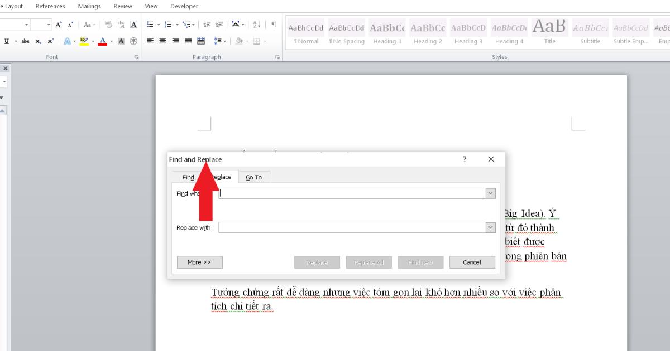This screenshot has height=351, width=670.
Task: Click the Clear Formatting icon
Action: (x=108, y=25)
